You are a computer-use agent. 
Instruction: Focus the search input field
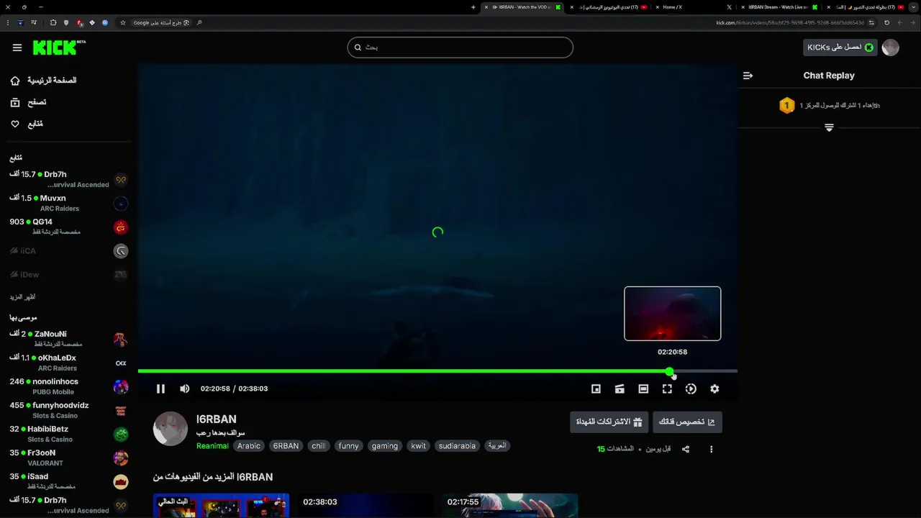click(x=460, y=47)
